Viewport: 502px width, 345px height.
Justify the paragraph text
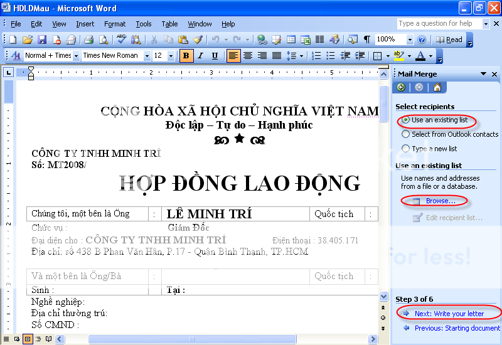(277, 56)
